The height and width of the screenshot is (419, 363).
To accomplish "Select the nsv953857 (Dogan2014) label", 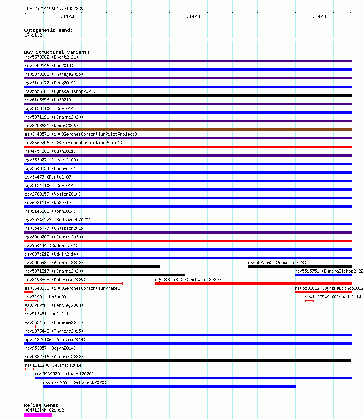I will [x=50, y=348].
